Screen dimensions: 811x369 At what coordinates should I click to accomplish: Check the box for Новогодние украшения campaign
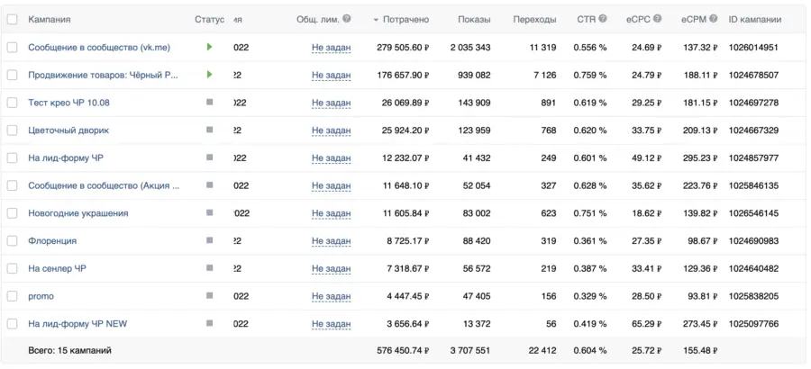(13, 213)
